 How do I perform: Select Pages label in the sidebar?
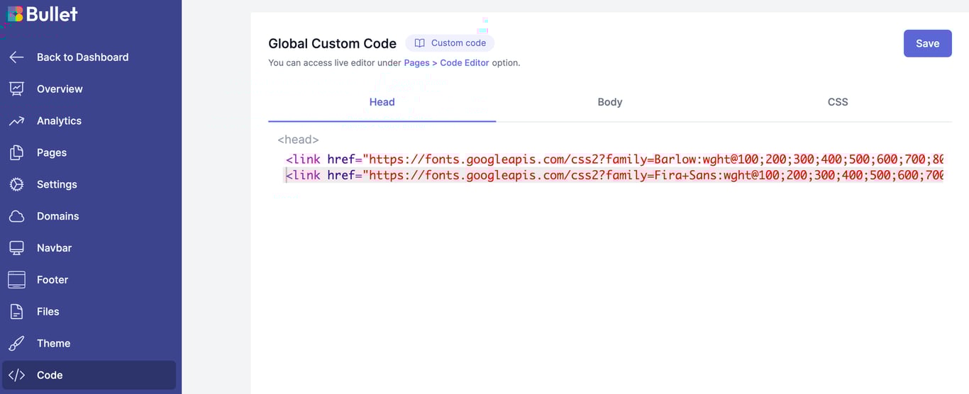(52, 153)
